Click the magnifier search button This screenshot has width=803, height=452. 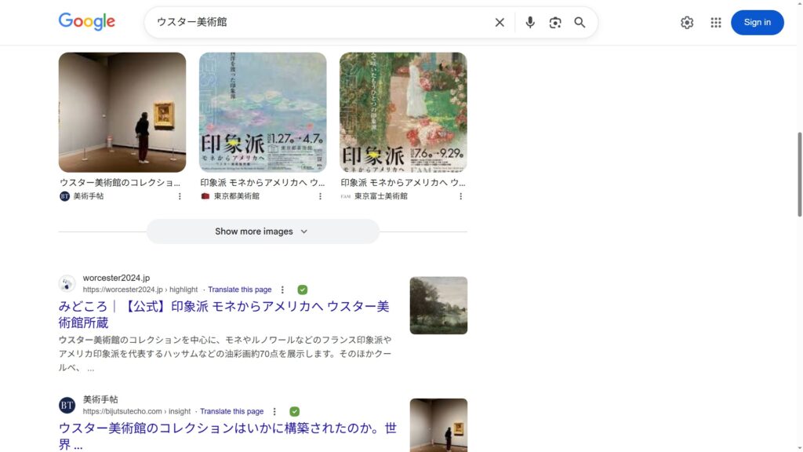pos(580,23)
